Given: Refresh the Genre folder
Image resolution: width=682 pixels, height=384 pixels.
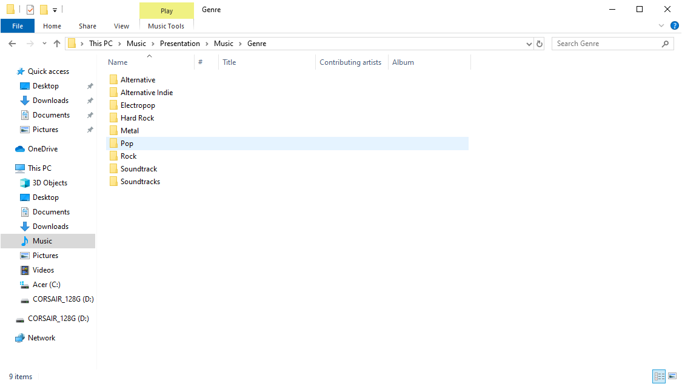Looking at the screenshot, I should 540,44.
